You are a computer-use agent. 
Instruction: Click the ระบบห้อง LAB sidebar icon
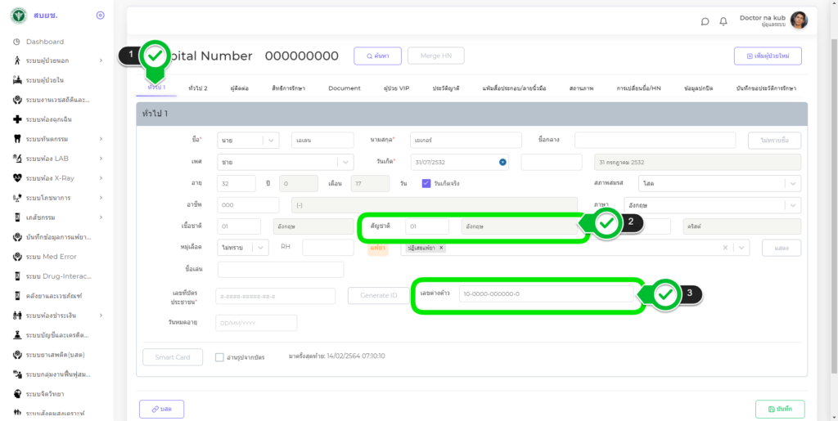point(17,158)
